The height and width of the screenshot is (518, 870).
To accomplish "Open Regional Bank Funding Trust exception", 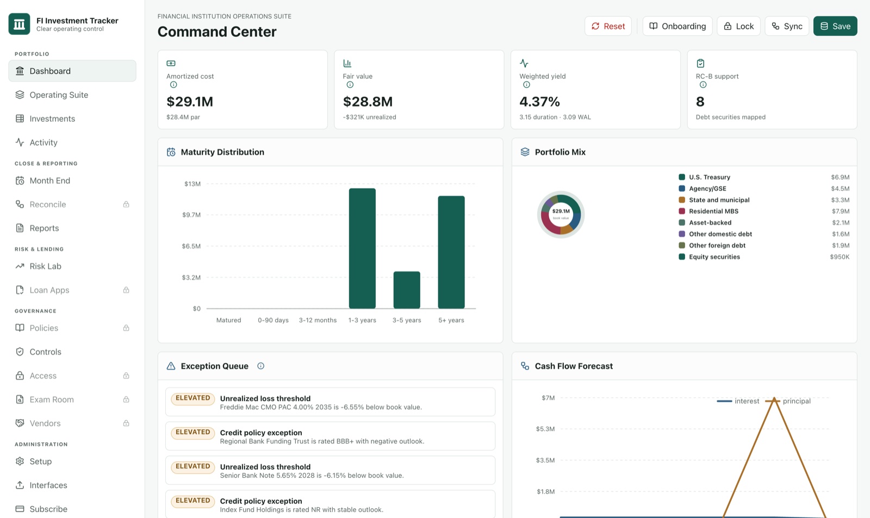I will (330, 436).
